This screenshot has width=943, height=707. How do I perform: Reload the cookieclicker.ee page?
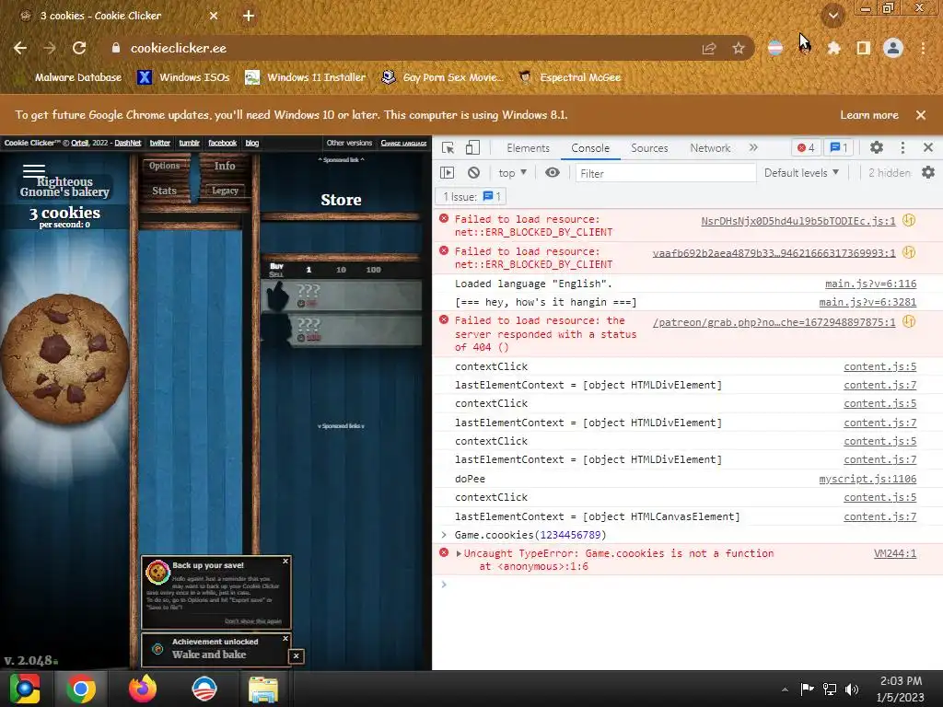79,48
